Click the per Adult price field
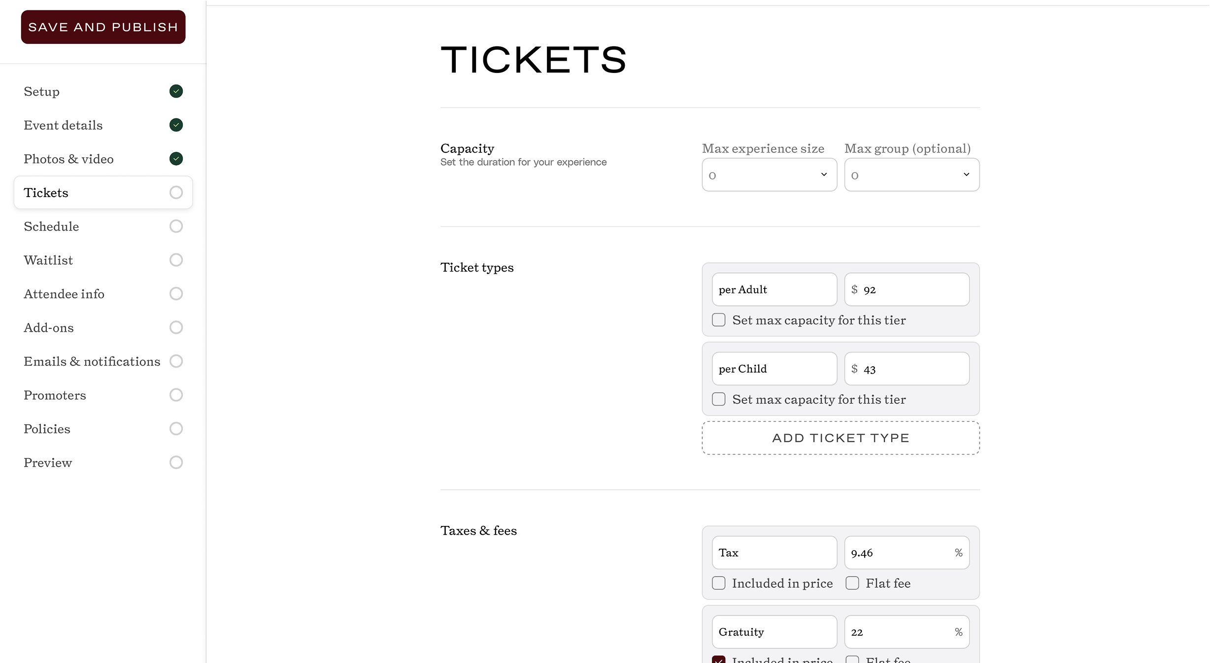The image size is (1214, 663). tap(907, 289)
